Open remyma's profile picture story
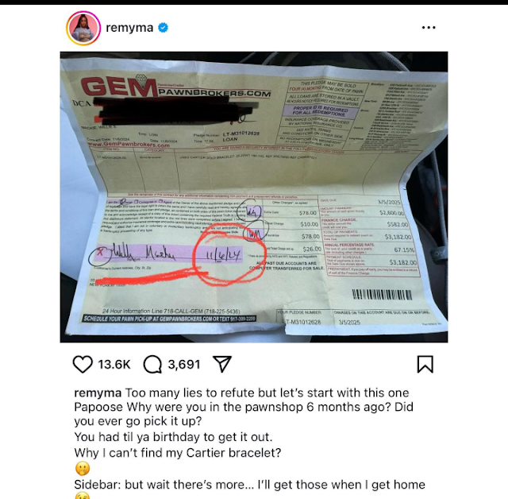Image resolution: width=508 pixels, height=499 pixels. [83, 28]
